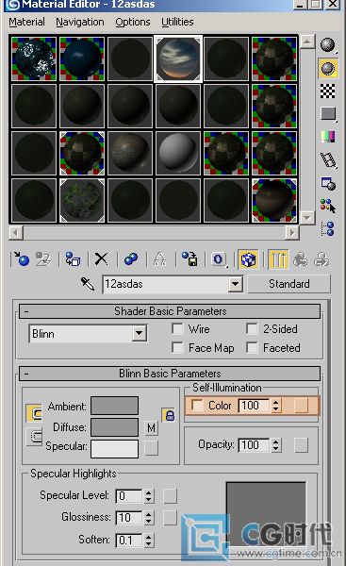Click the Self-Illumination value spinner arrows
Viewport: 346px width, 566px height.
pos(275,405)
